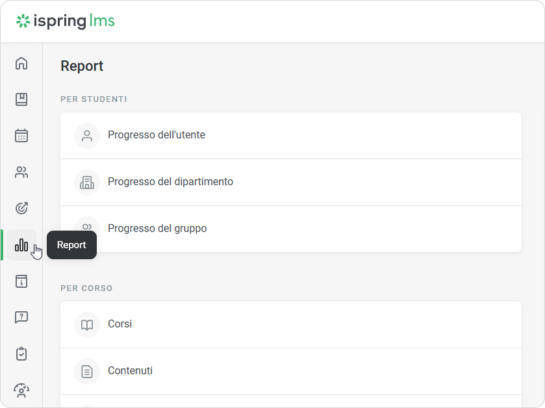Screen dimensions: 545x408
Task: Click the building icon beside Progresso del dipartimento
Action: pyautogui.click(x=86, y=183)
